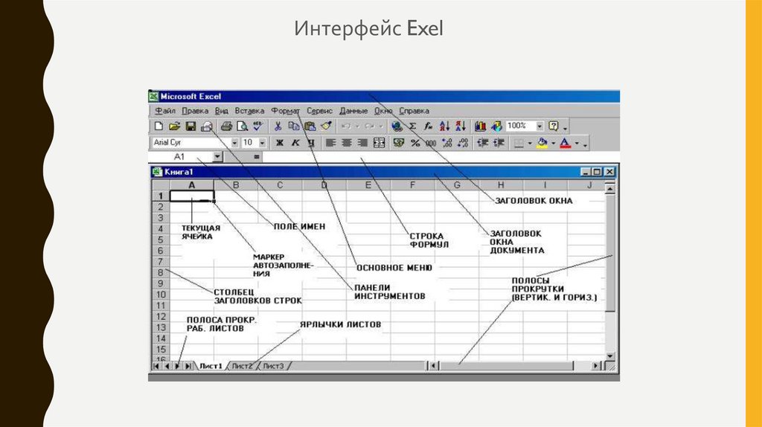Viewport: 762px width, 427px height.
Task: Expand more buttons on the standard toolbar
Action: (566, 127)
